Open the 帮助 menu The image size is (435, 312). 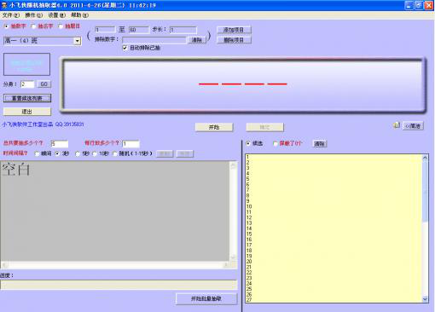79,15
